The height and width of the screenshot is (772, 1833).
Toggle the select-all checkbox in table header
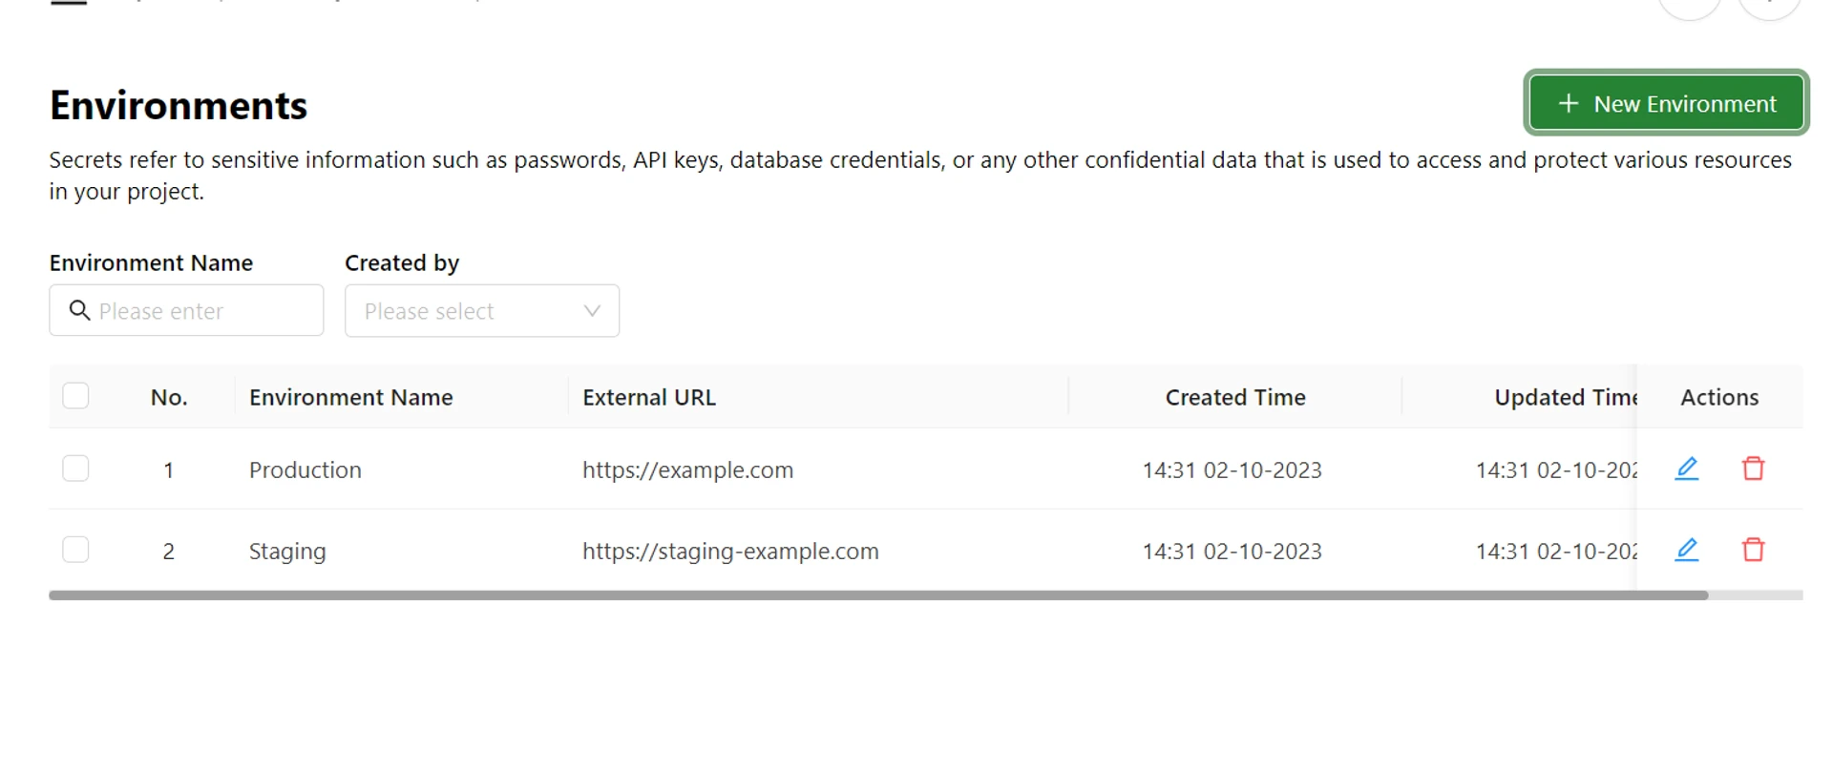(75, 396)
